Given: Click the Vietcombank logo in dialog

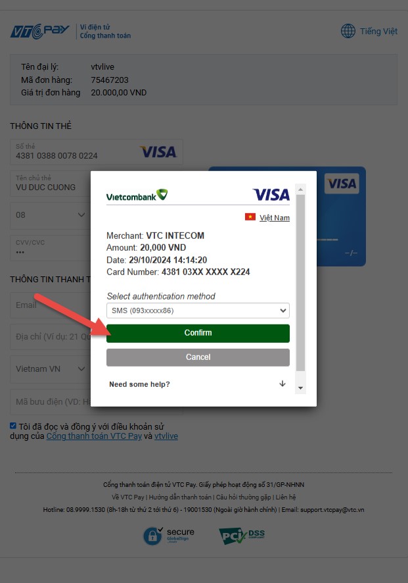Looking at the screenshot, I should (x=137, y=195).
